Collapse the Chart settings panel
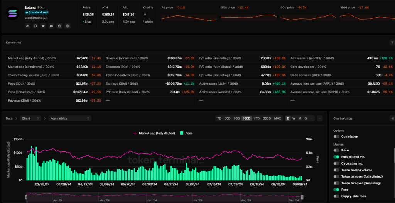 click(x=392, y=118)
